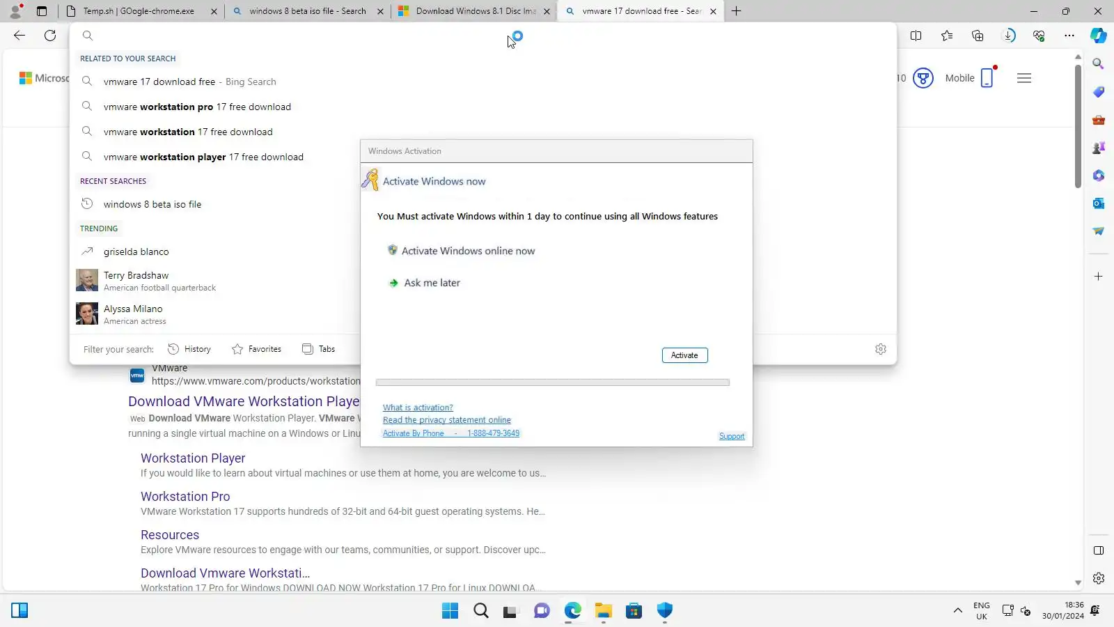This screenshot has width=1114, height=627.
Task: Launch Copilot from the toolbar
Action: tap(1099, 36)
